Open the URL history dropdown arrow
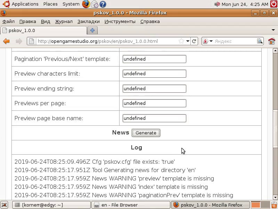This screenshot has height=209, width=278. [x=188, y=41]
